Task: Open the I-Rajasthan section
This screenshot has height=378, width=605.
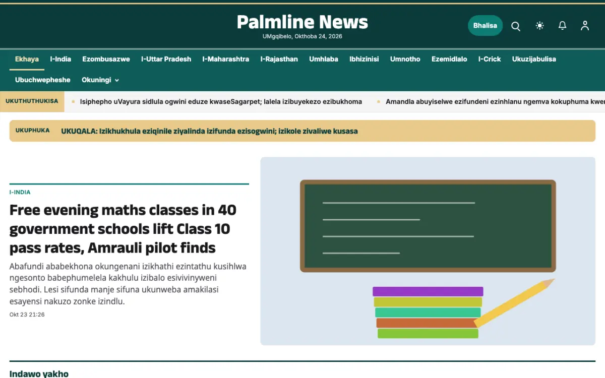Action: 279,59
